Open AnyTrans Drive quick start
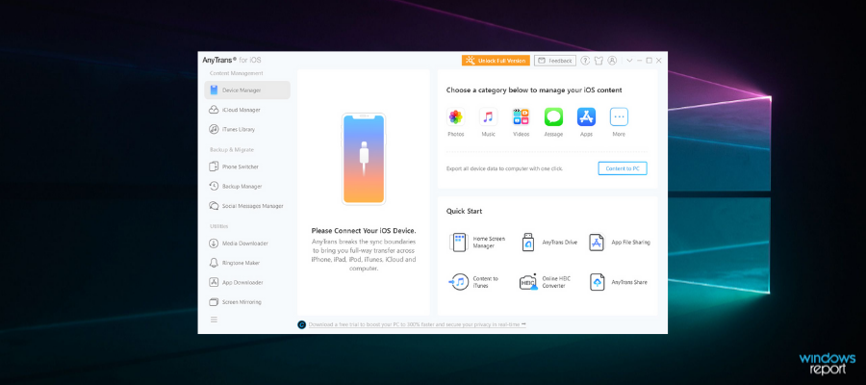Screen dimensions: 866x385 tap(548, 243)
